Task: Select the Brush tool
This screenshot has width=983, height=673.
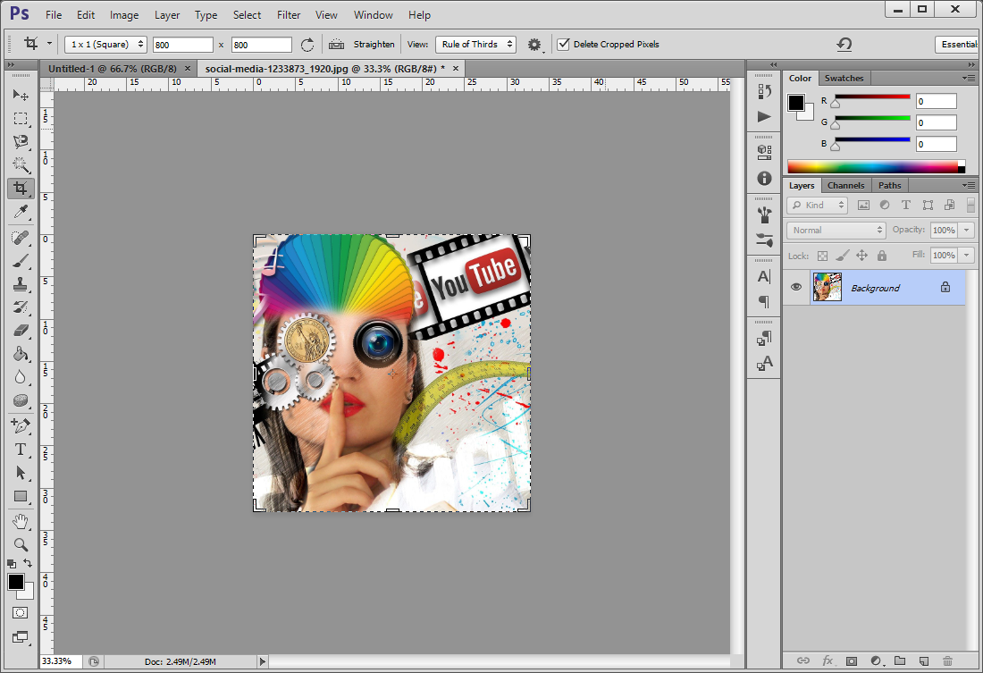Action: pos(21,260)
